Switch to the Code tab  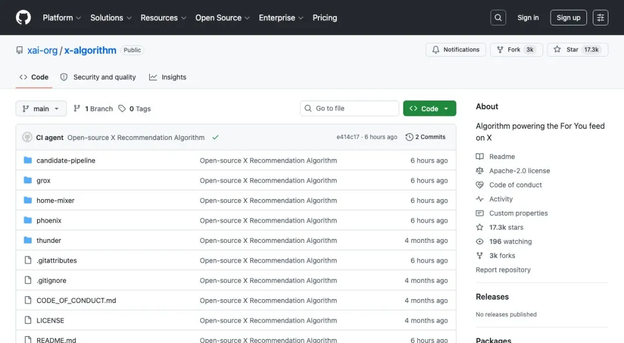click(x=34, y=77)
